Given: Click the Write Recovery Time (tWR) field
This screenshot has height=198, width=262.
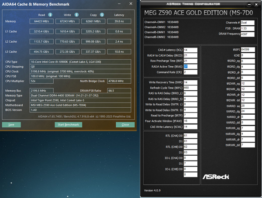Looking at the screenshot, I should [190, 82].
